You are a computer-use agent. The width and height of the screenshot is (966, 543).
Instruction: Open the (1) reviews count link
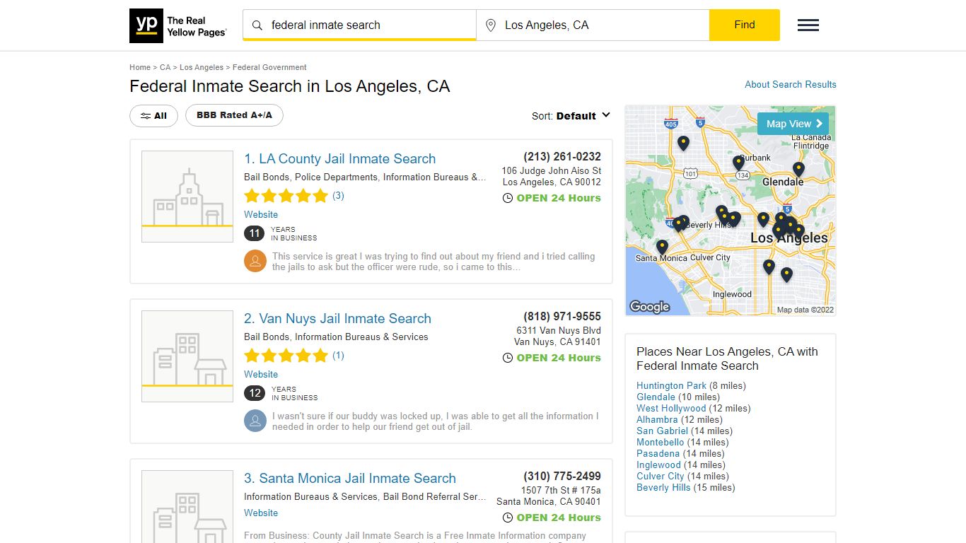[338, 356]
